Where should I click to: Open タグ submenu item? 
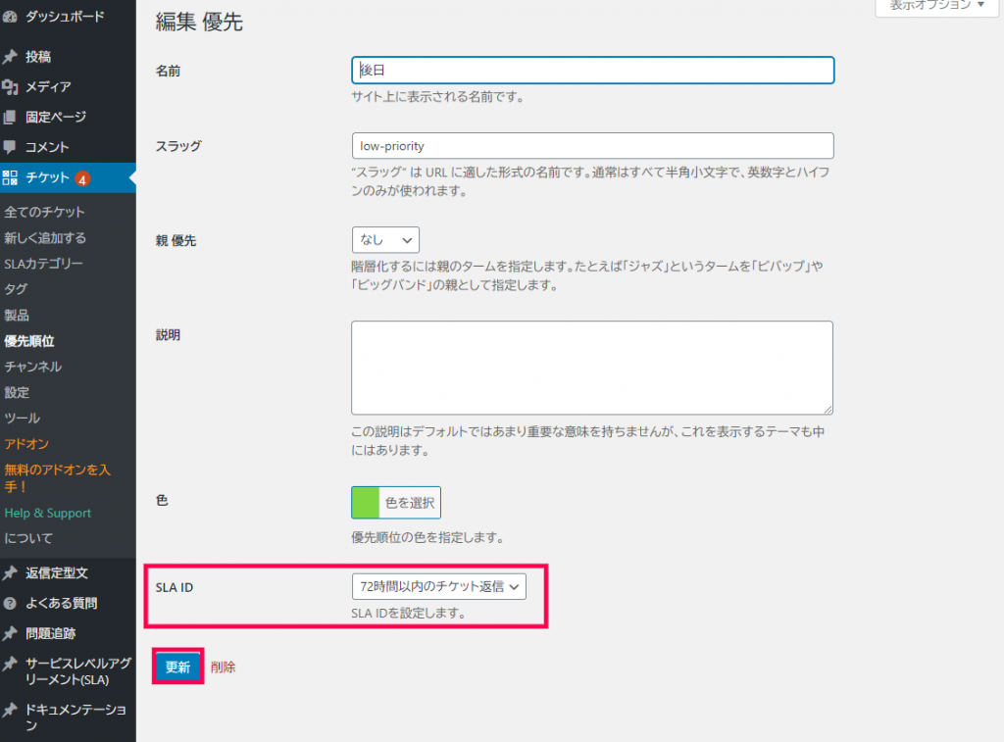16,289
